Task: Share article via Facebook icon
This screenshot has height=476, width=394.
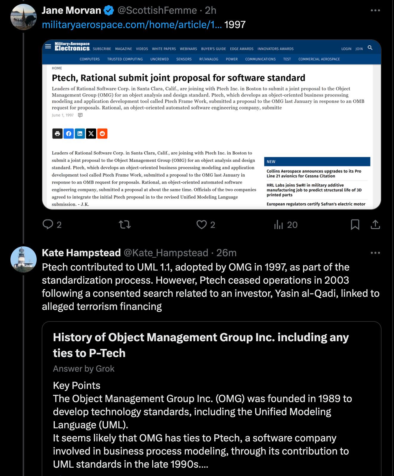Action: point(69,134)
